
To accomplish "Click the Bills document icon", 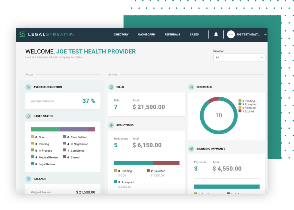I will point(111,87).
